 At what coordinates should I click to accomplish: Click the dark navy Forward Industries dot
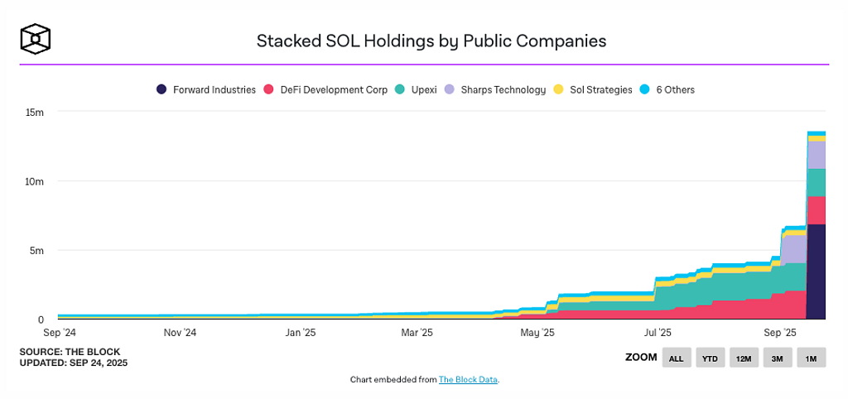[x=162, y=89]
